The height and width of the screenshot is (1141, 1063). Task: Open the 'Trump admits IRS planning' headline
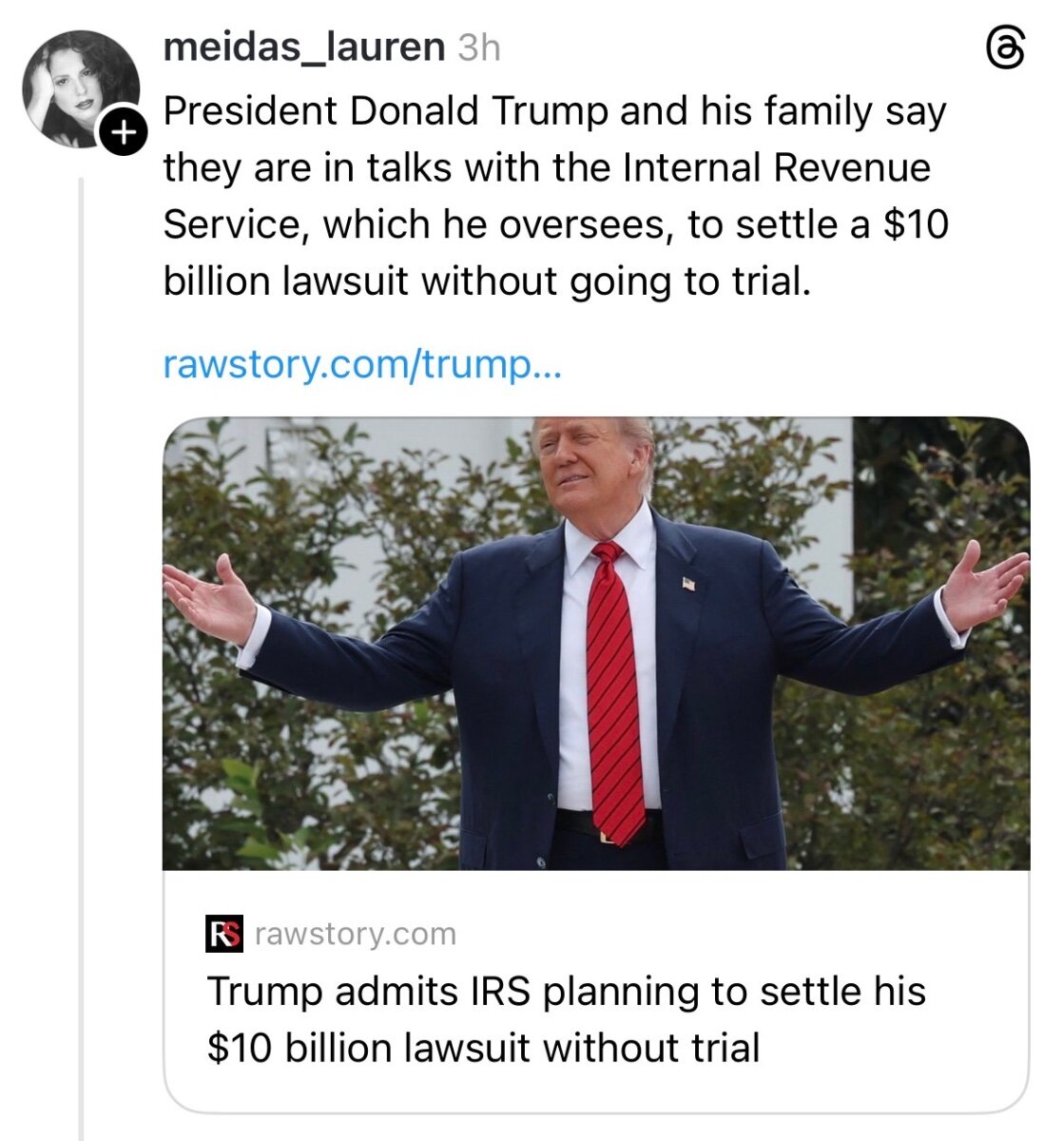[566, 991]
